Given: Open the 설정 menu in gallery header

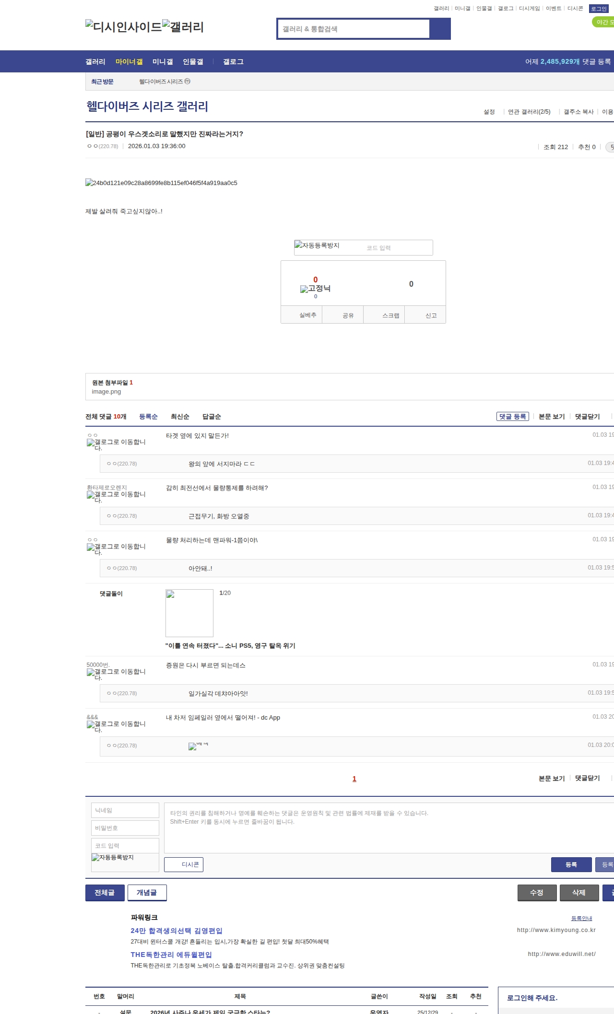Looking at the screenshot, I should point(489,112).
